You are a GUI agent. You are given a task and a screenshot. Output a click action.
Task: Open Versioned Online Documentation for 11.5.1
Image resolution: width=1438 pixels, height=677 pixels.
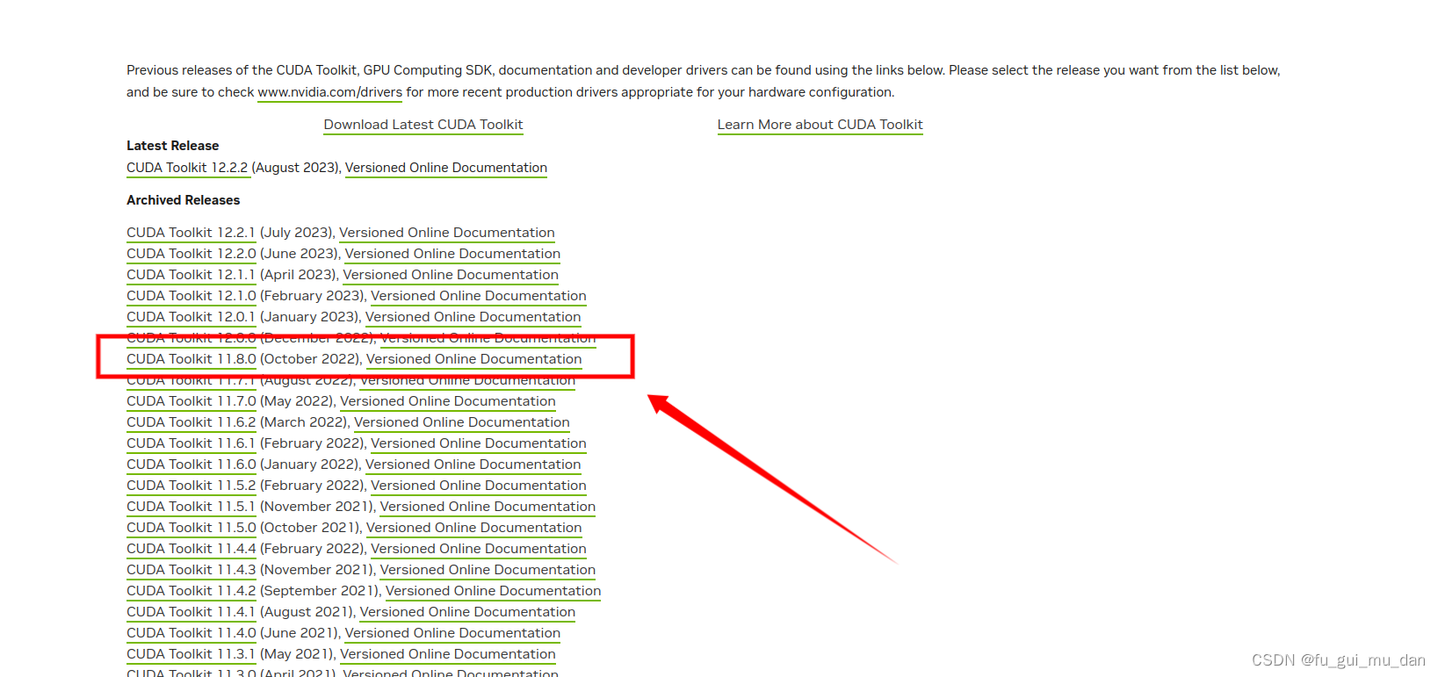pyautogui.click(x=488, y=507)
